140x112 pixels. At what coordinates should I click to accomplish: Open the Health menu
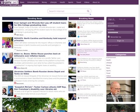point(63,2)
